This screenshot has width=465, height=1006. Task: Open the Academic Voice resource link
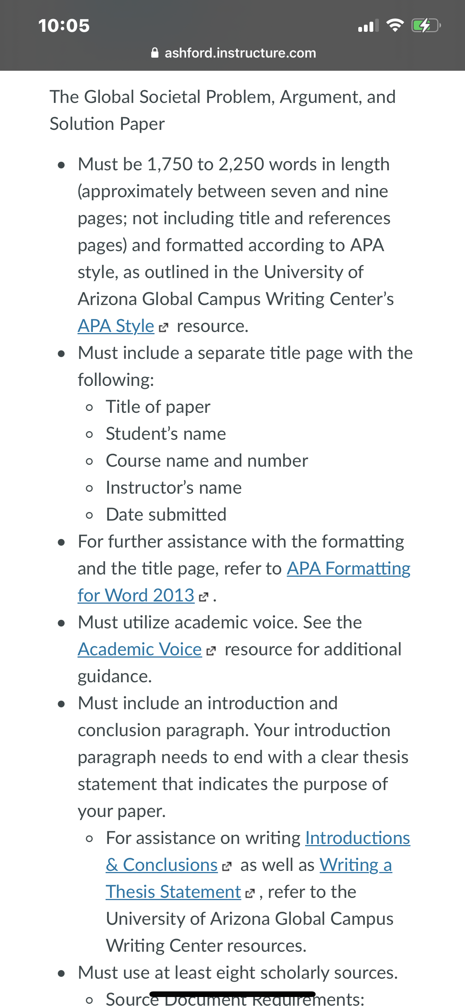[x=140, y=649]
